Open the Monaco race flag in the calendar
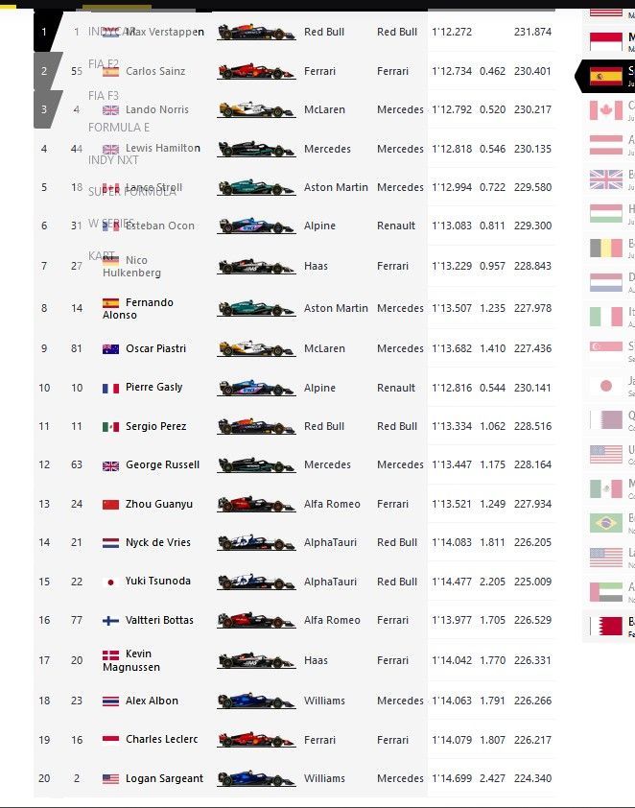The width and height of the screenshot is (635, 808). (608, 43)
